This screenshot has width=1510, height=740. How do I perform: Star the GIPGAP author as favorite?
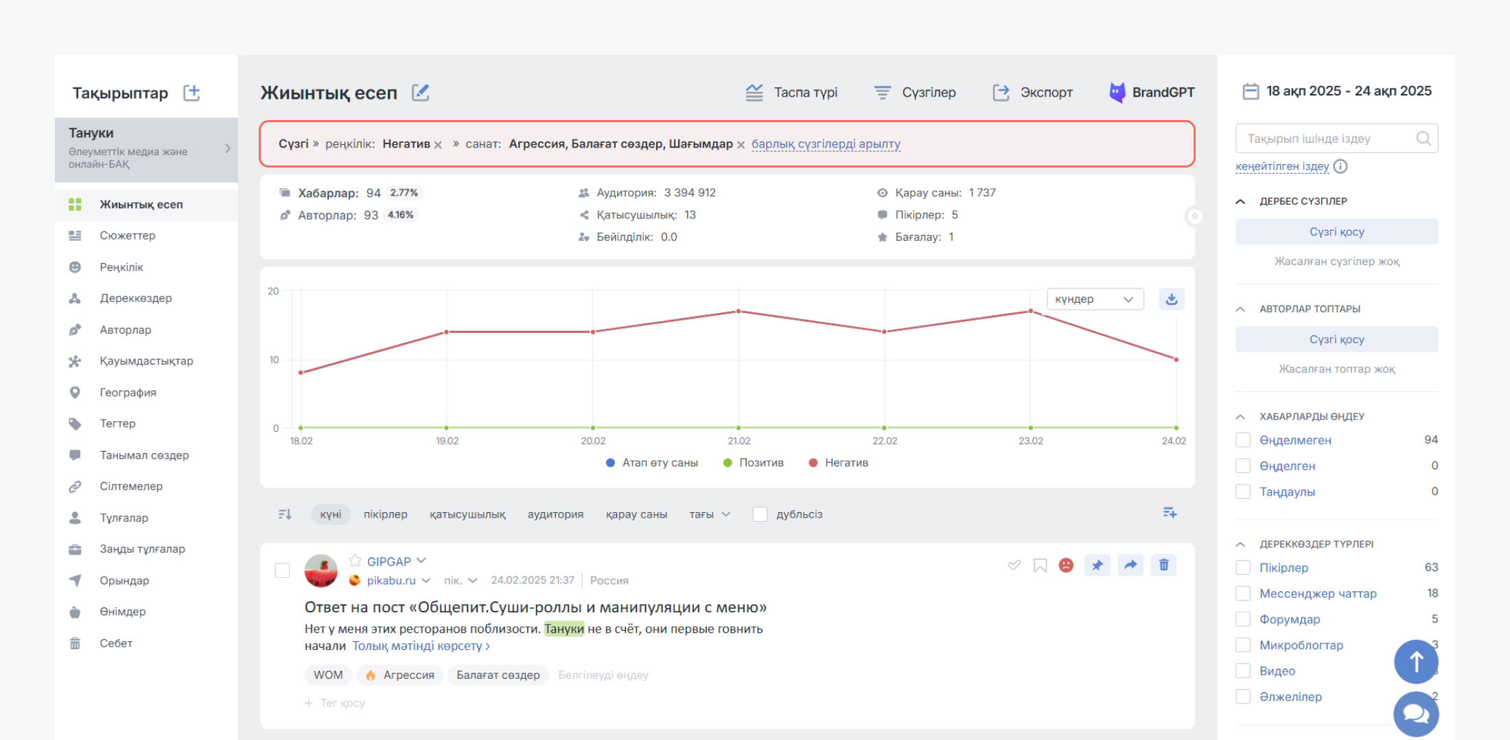[355, 561]
